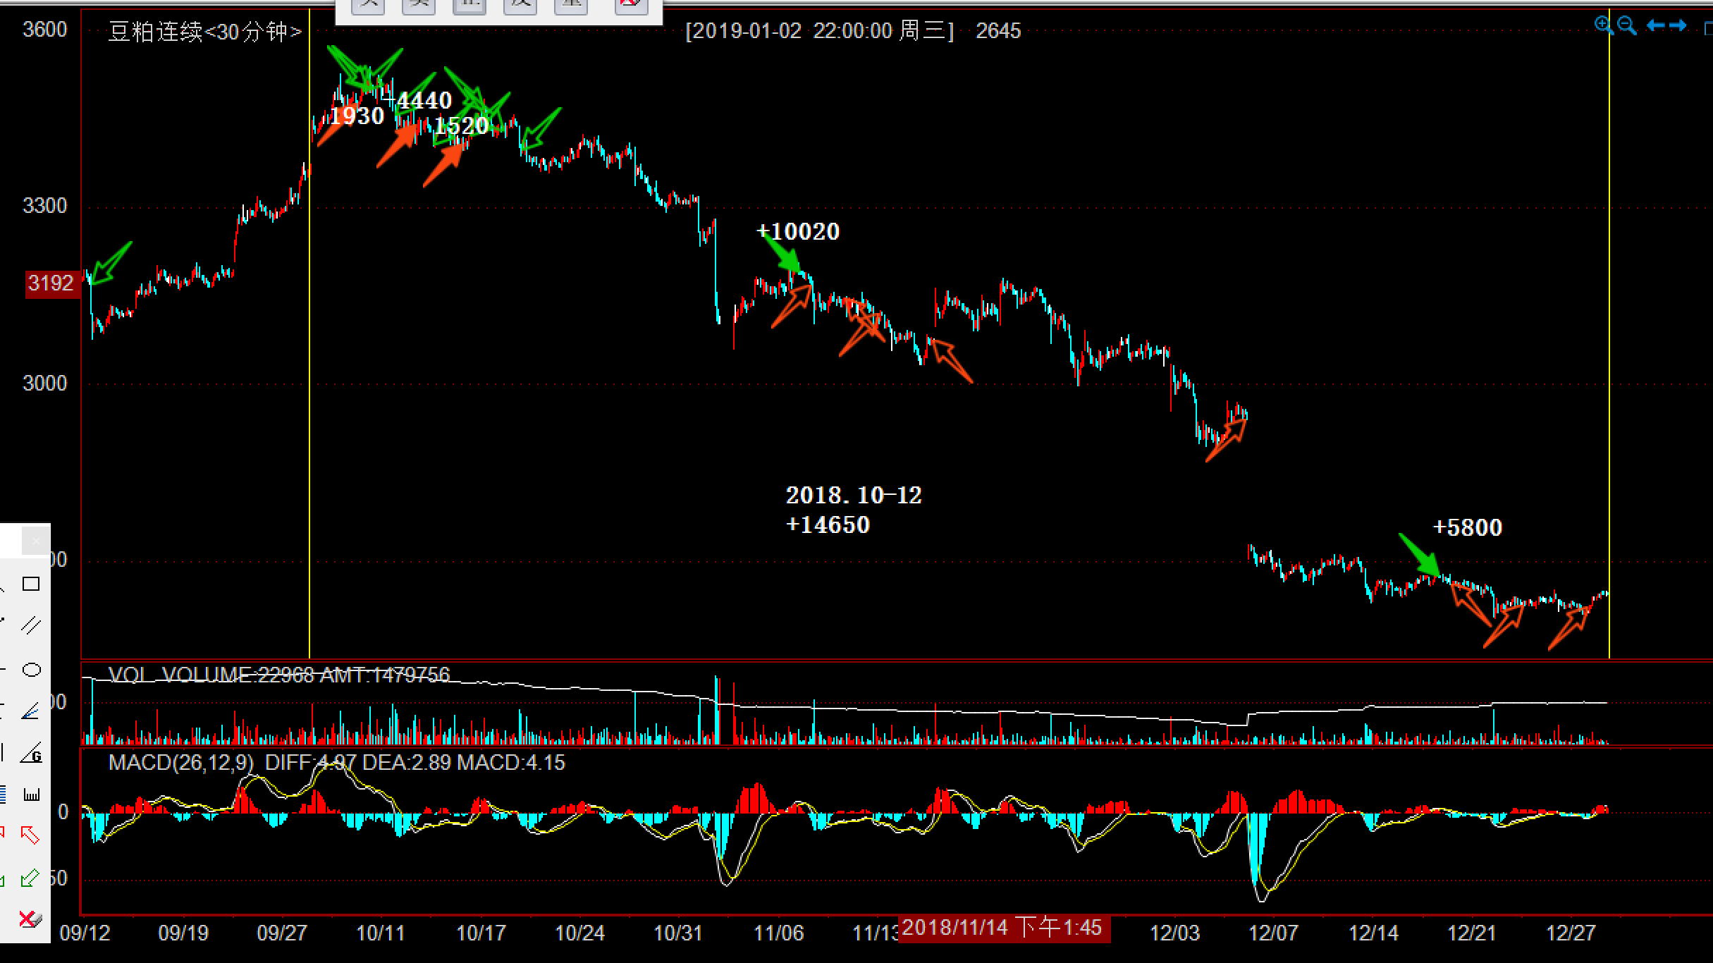1713x963 pixels.
Task: Click the 12/07 date axis label
Action: (1273, 933)
